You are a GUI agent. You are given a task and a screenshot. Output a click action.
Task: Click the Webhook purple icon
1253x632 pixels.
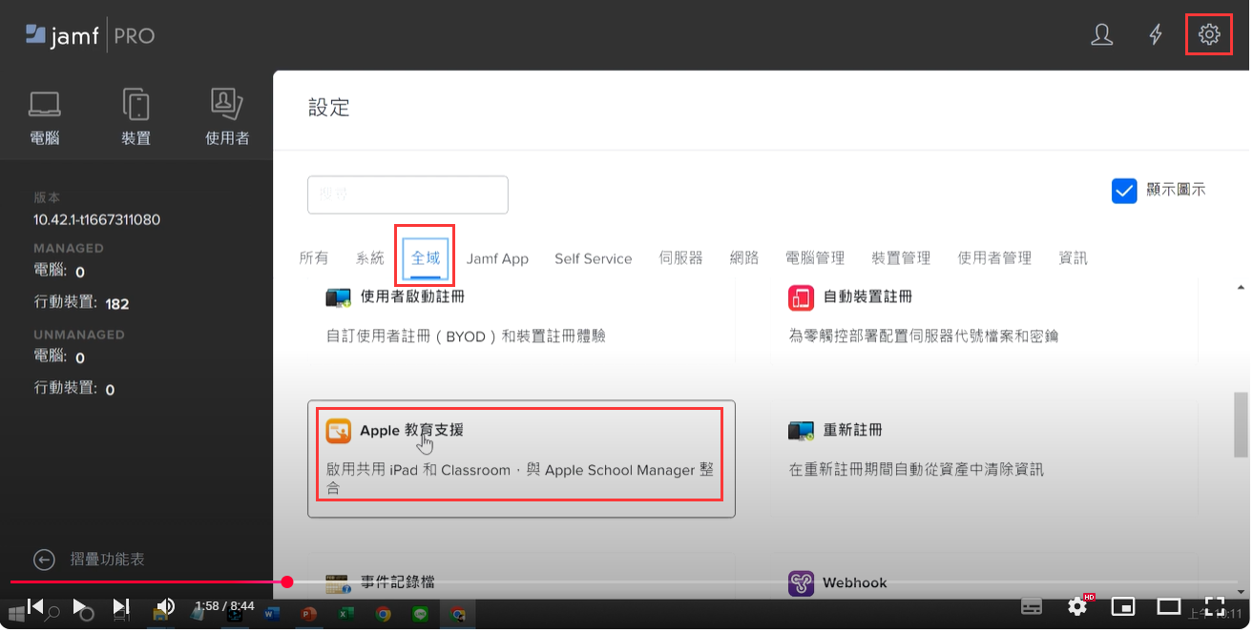[x=802, y=583]
